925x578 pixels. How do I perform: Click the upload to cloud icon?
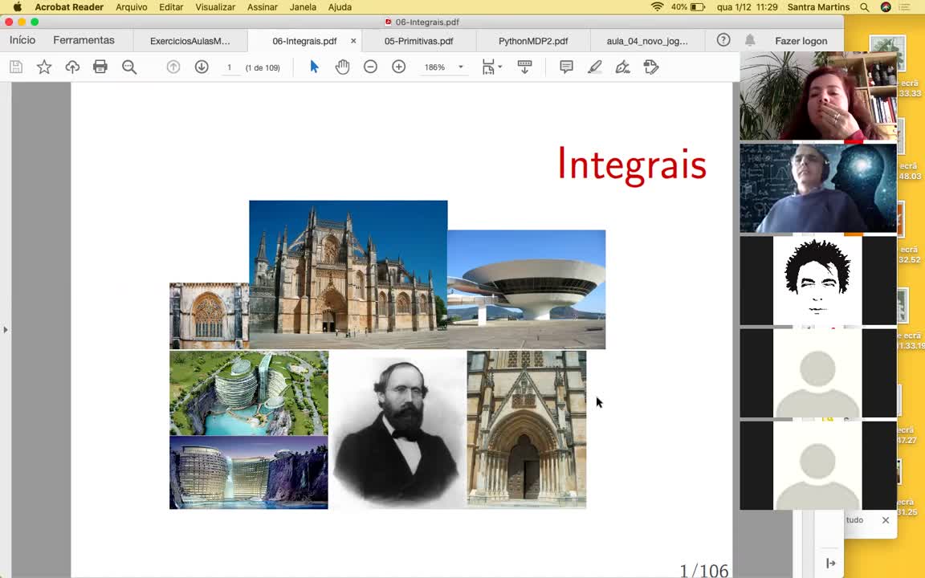72,67
